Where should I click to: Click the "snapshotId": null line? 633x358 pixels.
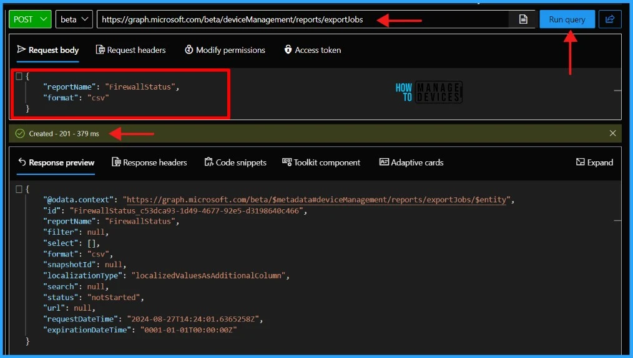pos(85,265)
